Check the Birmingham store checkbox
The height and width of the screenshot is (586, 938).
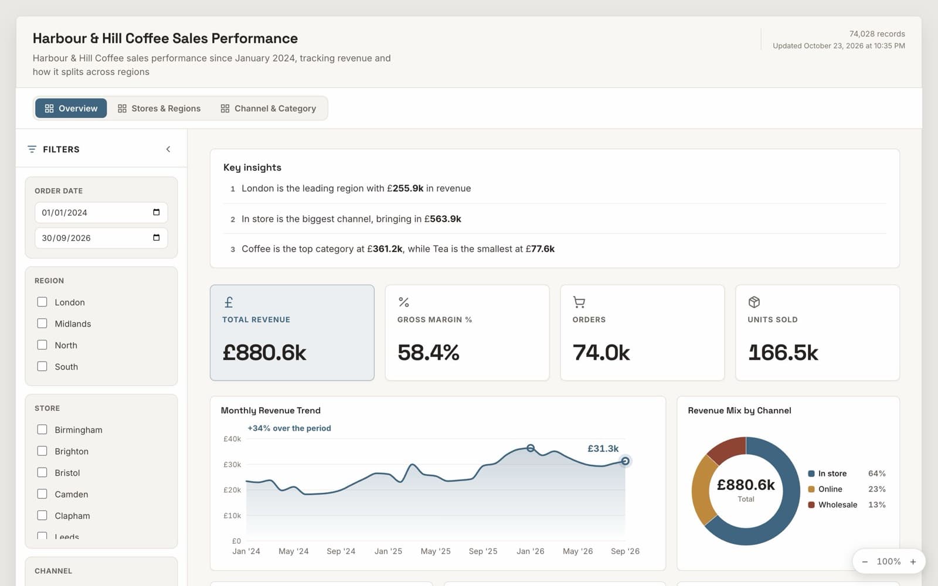(x=42, y=430)
